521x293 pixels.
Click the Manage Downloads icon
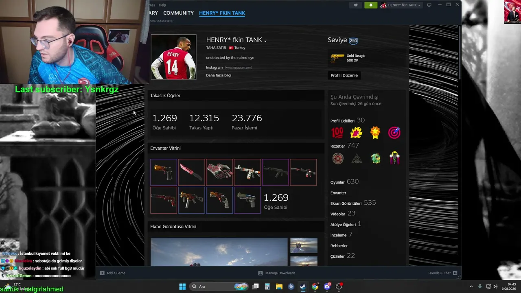(260, 273)
